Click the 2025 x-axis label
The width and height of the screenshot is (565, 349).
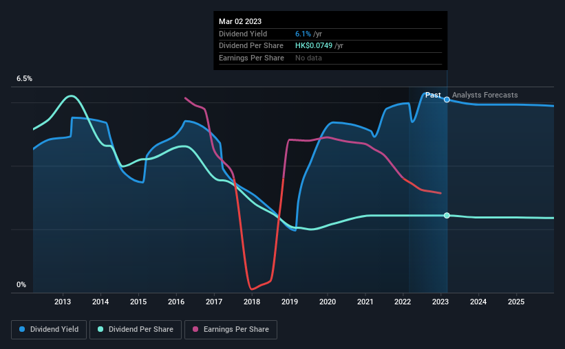point(516,302)
